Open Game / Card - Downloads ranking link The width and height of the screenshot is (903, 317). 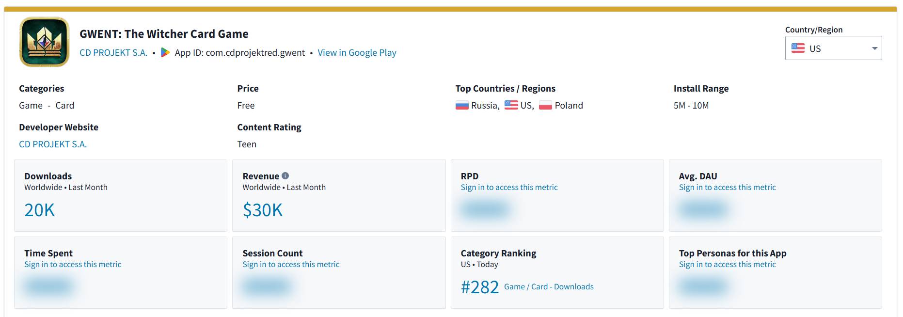point(549,286)
